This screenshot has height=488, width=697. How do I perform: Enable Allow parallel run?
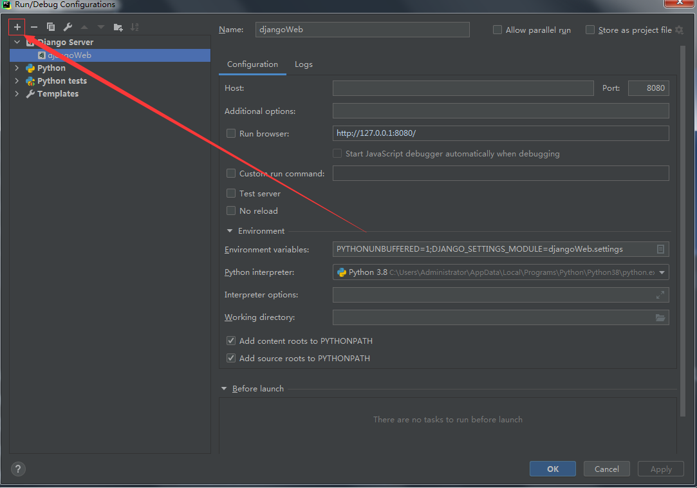click(497, 30)
